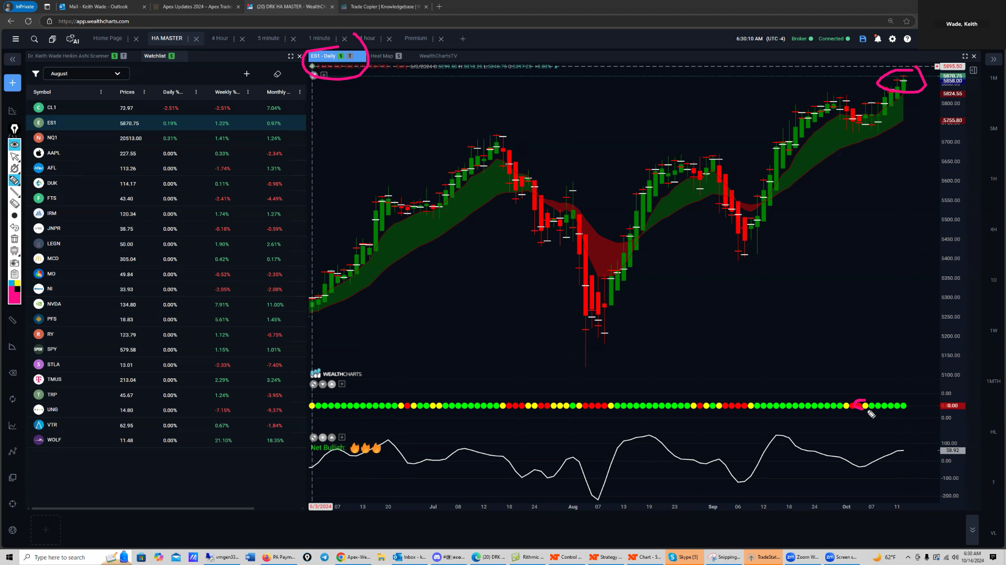This screenshot has height=565, width=1006.
Task: Click the trash delete drawings icon
Action: click(14, 239)
